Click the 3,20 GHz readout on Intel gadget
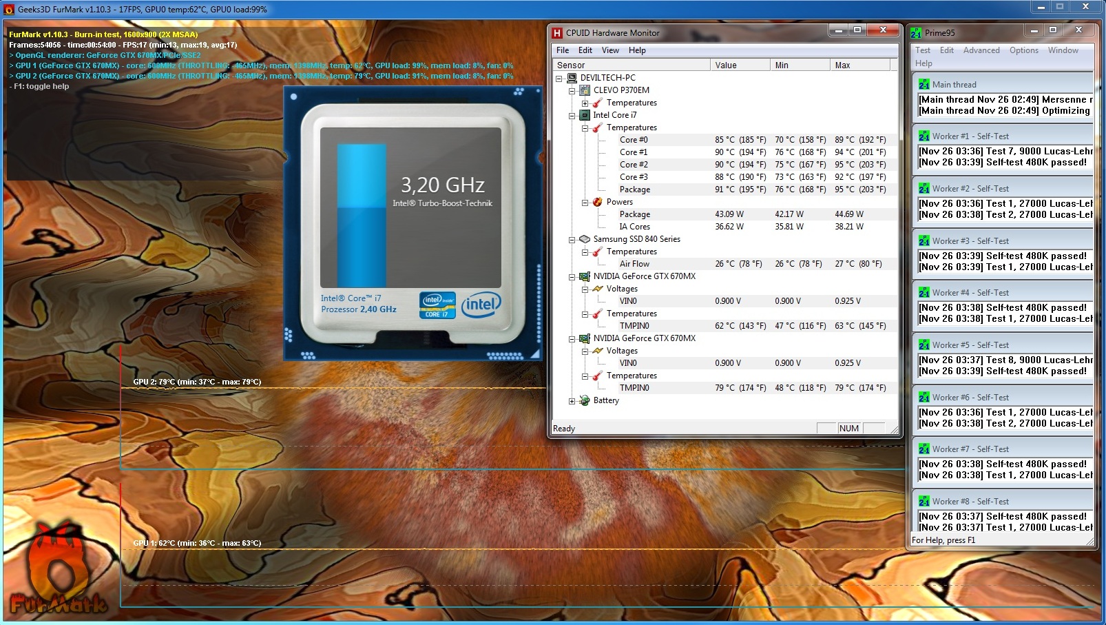Screen dimensions: 1106x625 tap(443, 185)
